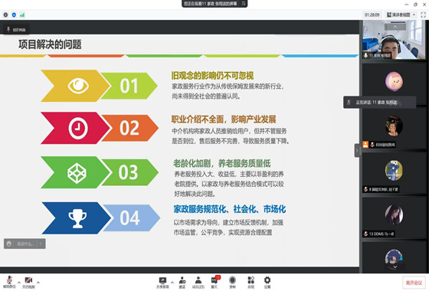Open the share screen icon
This screenshot has height=291, width=429.
(162, 283)
